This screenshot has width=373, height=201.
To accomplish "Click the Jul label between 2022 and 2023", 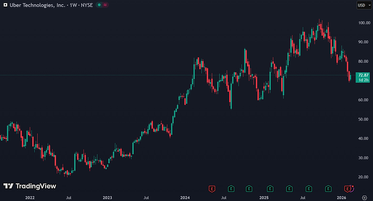I will [x=69, y=198].
